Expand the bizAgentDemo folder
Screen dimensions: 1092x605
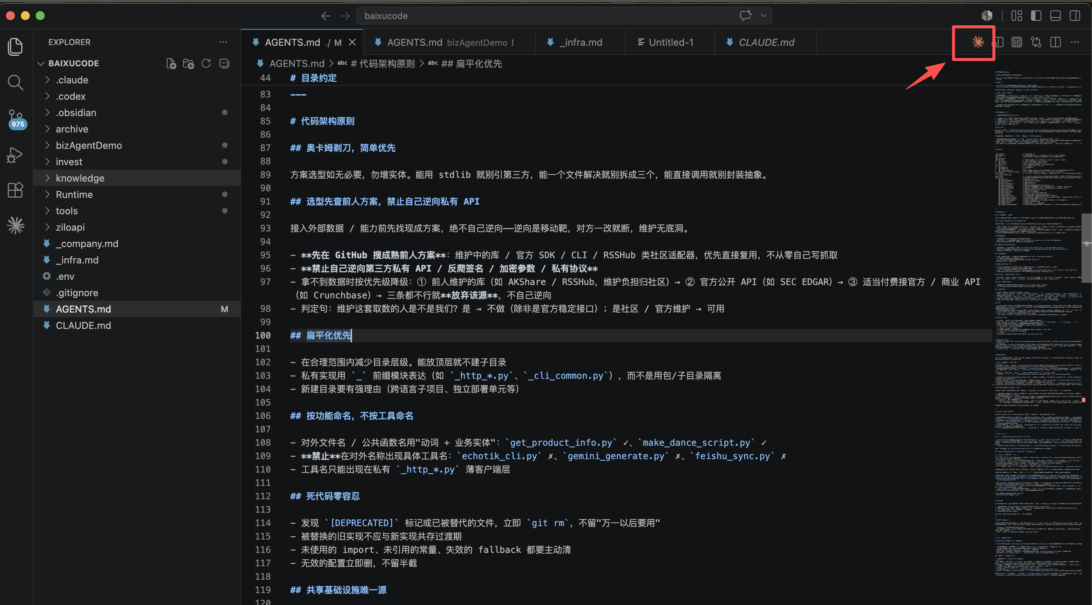click(137, 145)
